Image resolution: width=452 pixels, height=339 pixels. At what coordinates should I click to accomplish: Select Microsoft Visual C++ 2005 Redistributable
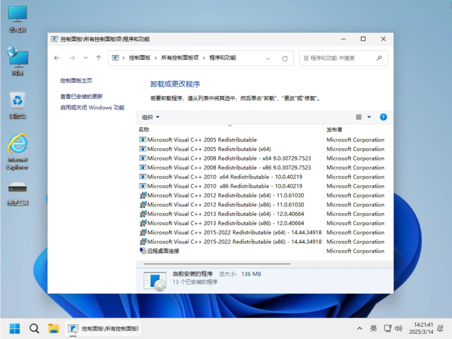202,140
